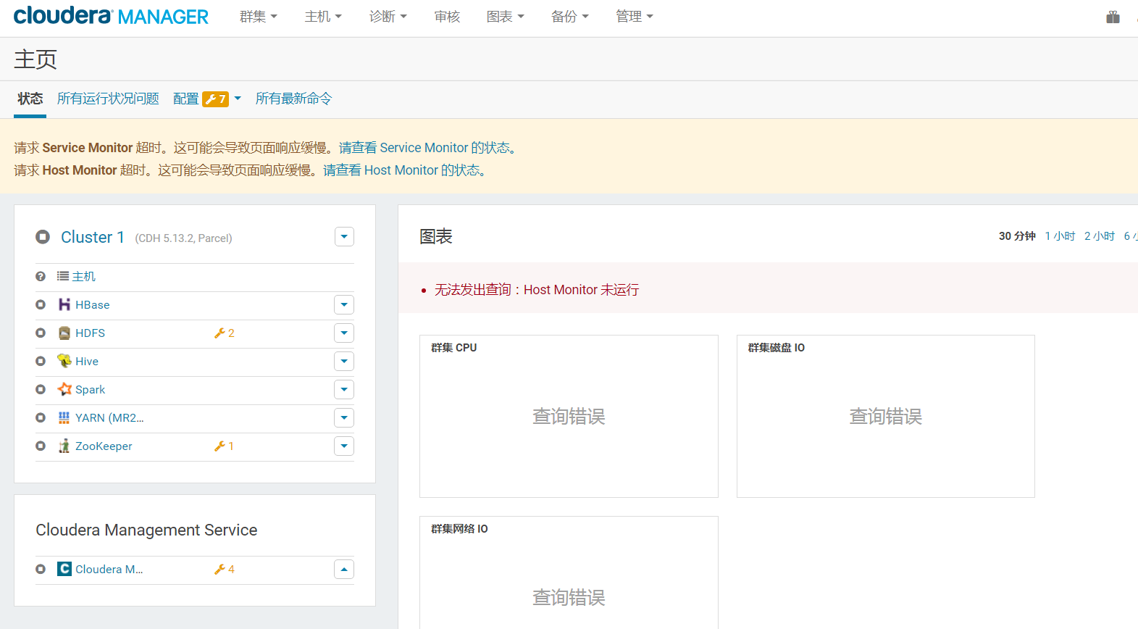The height and width of the screenshot is (629, 1138).
Task: Open ZooKeeper actions dropdown
Action: pyautogui.click(x=344, y=446)
